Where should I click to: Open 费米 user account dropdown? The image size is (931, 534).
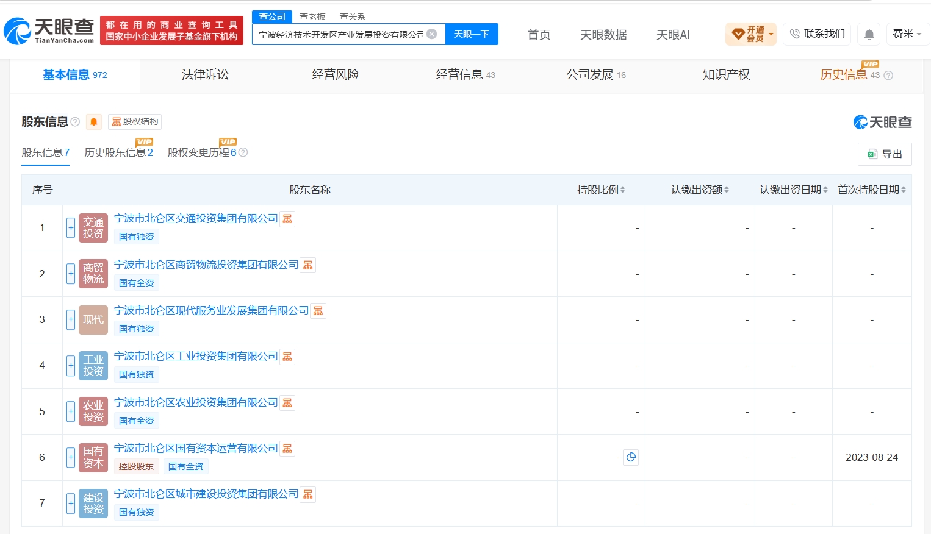(907, 34)
